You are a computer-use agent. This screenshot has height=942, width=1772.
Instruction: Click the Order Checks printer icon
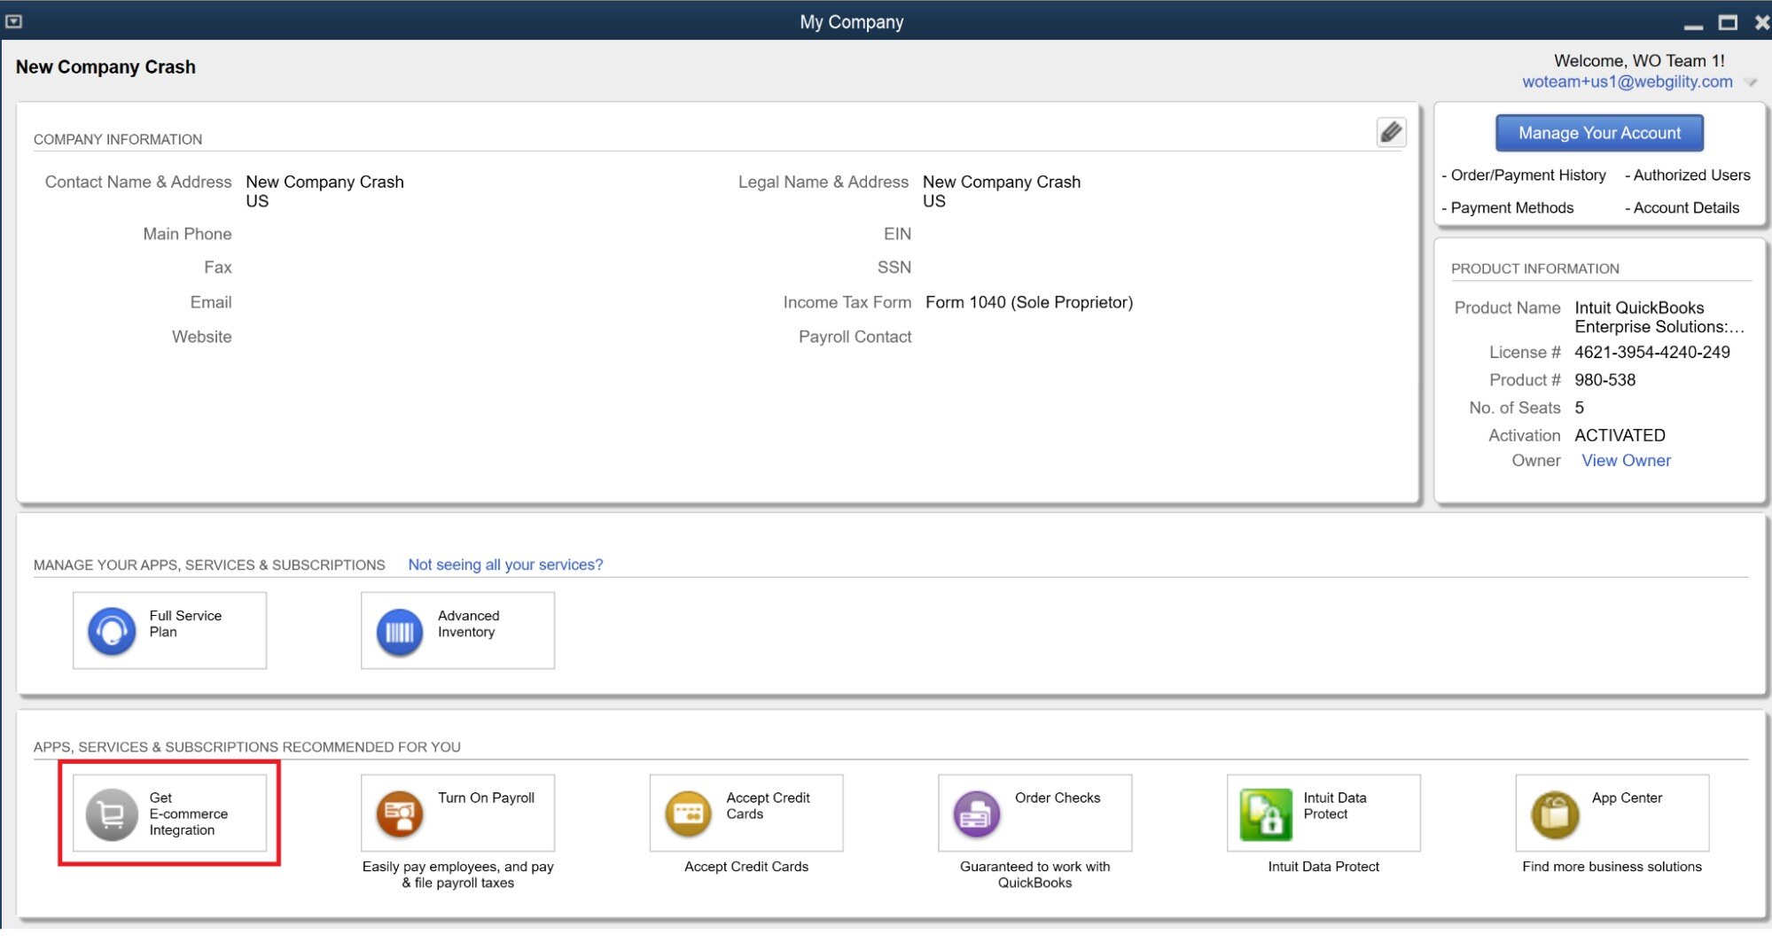(977, 814)
